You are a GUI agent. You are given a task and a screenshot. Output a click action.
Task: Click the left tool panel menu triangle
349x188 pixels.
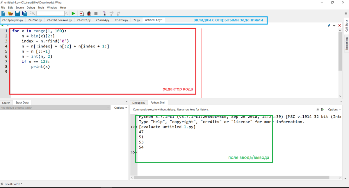click(x=127, y=101)
